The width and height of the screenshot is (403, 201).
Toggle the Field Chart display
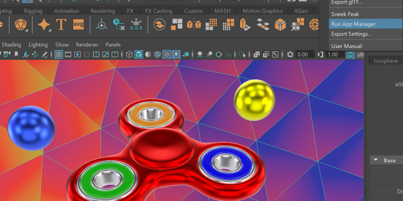coord(87,54)
